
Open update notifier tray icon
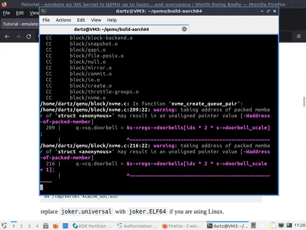coord(289,226)
